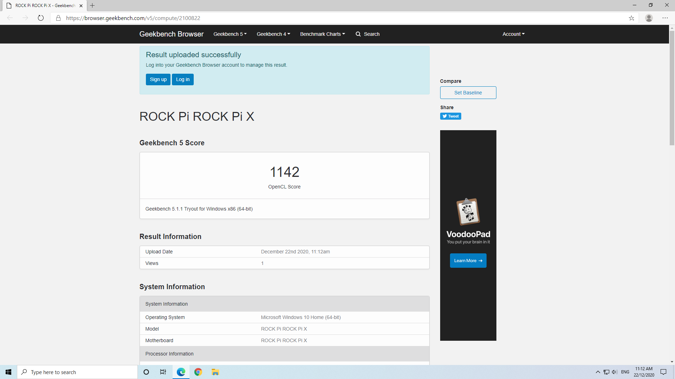The width and height of the screenshot is (675, 379).
Task: Open Task View on the taskbar
Action: pos(163,372)
